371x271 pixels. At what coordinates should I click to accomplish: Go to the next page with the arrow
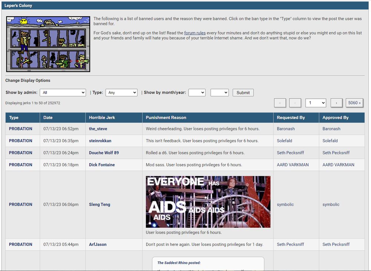(336, 103)
